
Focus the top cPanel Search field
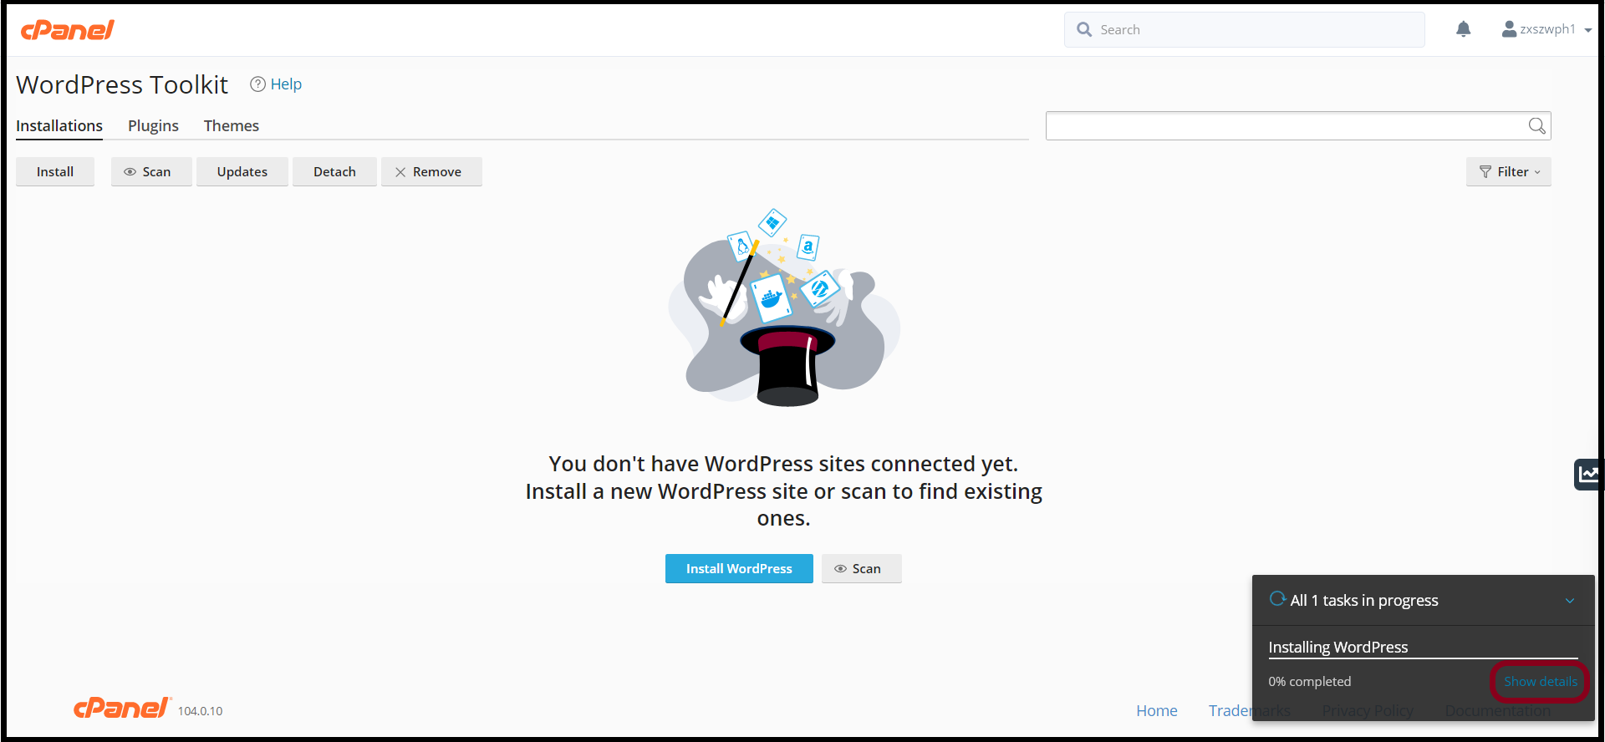tap(1244, 29)
